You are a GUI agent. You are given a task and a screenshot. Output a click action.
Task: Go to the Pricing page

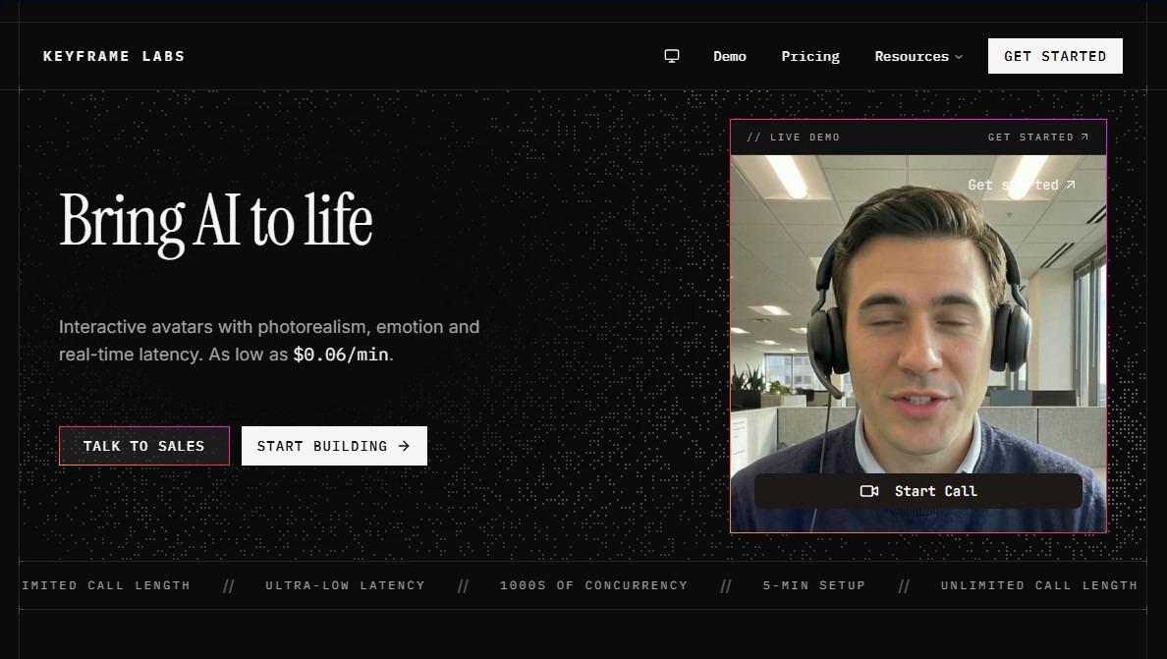[809, 57]
